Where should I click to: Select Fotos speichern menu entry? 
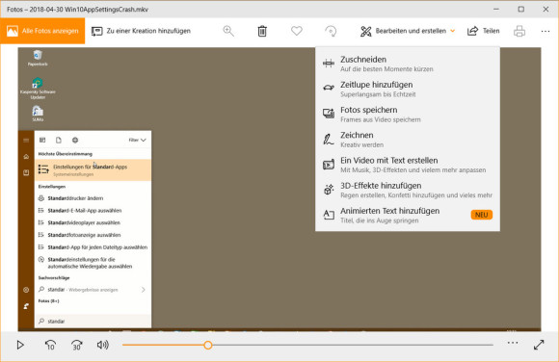click(x=408, y=115)
